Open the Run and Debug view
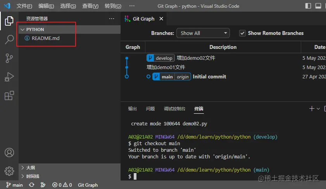 click(9, 77)
